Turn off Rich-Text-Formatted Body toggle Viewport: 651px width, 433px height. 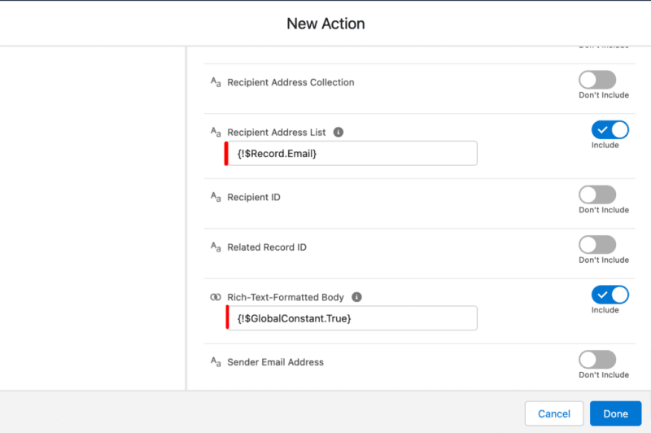(x=609, y=295)
